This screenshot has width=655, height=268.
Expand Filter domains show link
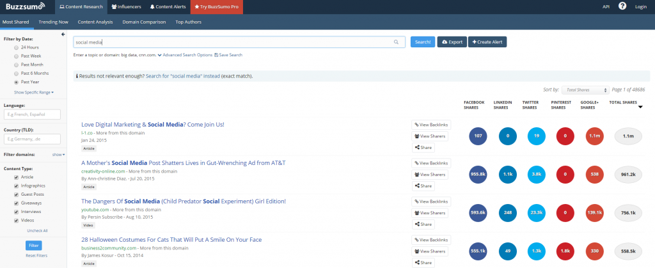pos(58,154)
